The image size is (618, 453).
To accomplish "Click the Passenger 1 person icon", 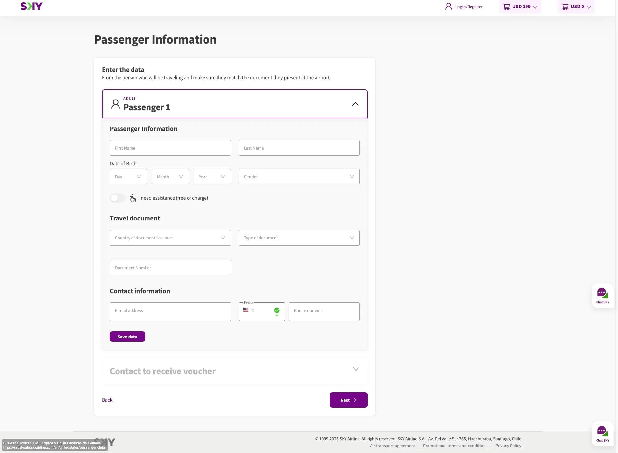I will pyautogui.click(x=115, y=104).
